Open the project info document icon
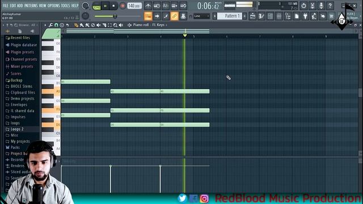 point(297,16)
